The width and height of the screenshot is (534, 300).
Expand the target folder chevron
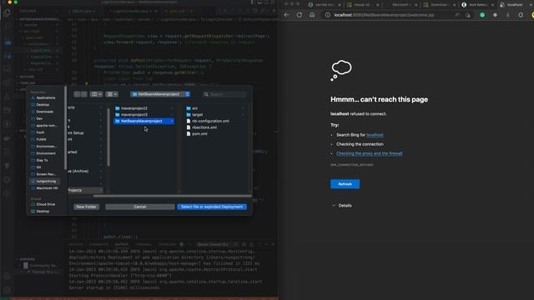[243, 115]
